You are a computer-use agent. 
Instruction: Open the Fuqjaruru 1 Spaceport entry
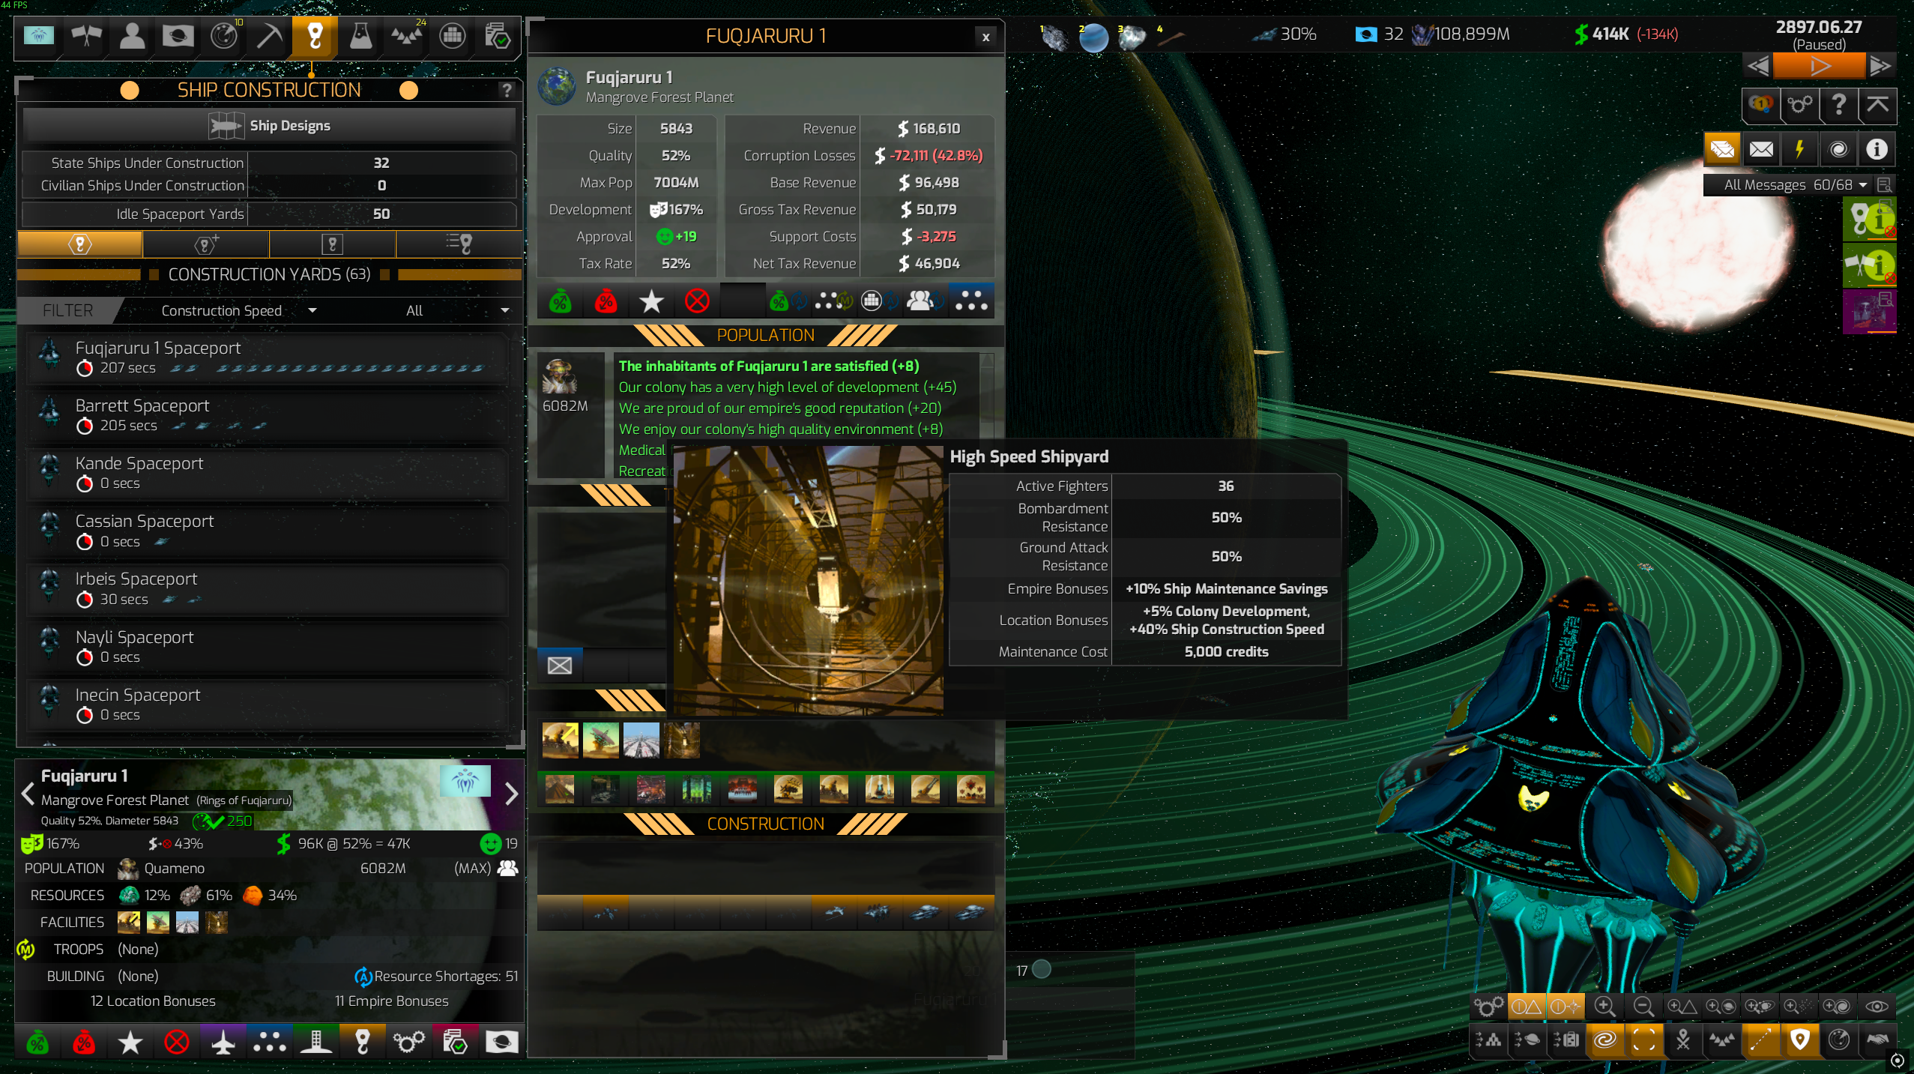(268, 358)
